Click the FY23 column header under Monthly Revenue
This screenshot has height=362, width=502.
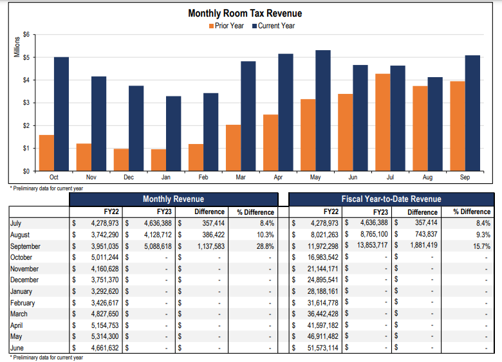163,212
